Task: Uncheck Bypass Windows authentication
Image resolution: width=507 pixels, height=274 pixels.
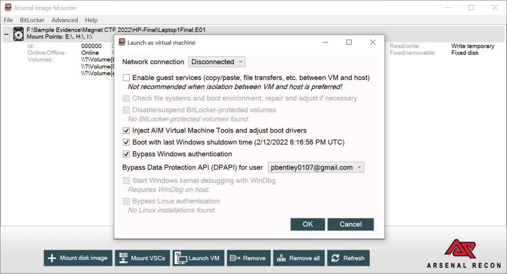Action: click(x=126, y=154)
